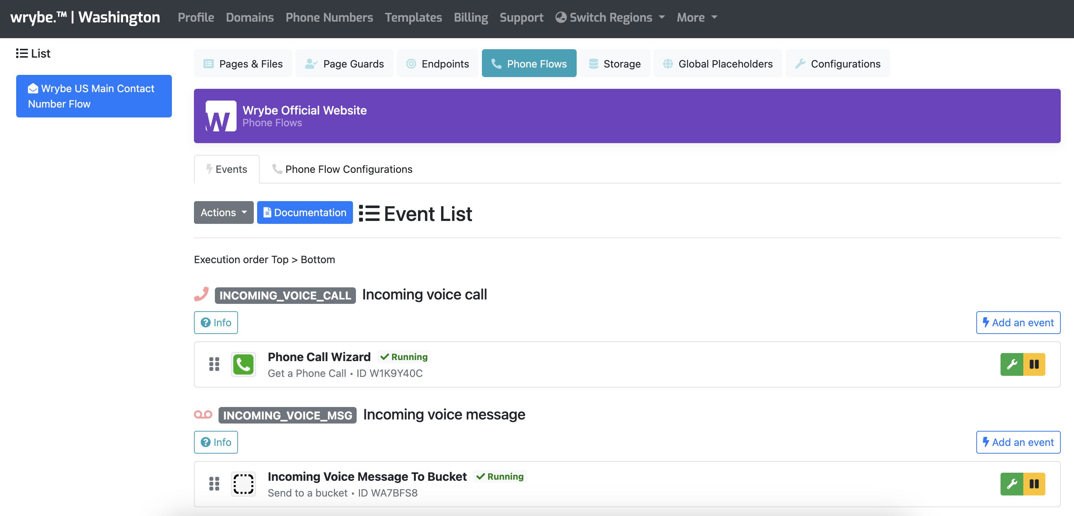Open settings for Incoming Voice Message To Bucket

[x=1012, y=484]
